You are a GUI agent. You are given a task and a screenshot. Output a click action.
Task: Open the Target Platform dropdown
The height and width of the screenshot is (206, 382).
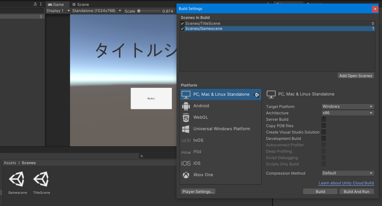point(348,106)
